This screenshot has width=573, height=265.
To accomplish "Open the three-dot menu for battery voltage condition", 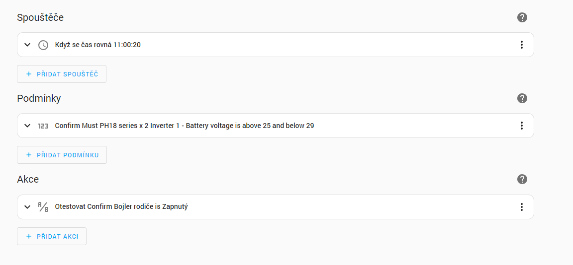I will tap(521, 126).
